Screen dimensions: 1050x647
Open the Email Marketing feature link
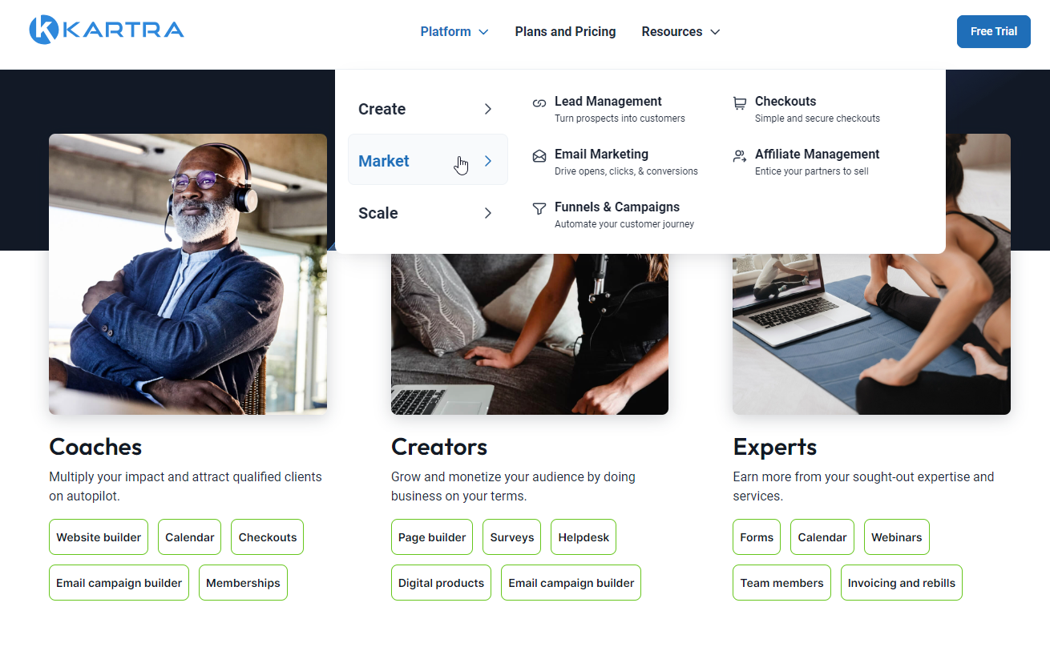601,155
